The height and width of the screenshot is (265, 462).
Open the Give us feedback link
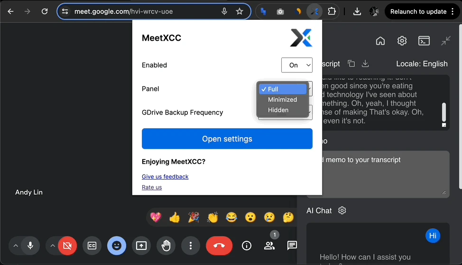tap(165, 177)
